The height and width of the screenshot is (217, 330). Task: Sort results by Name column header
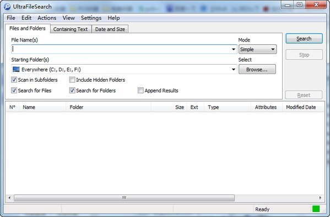(42, 107)
